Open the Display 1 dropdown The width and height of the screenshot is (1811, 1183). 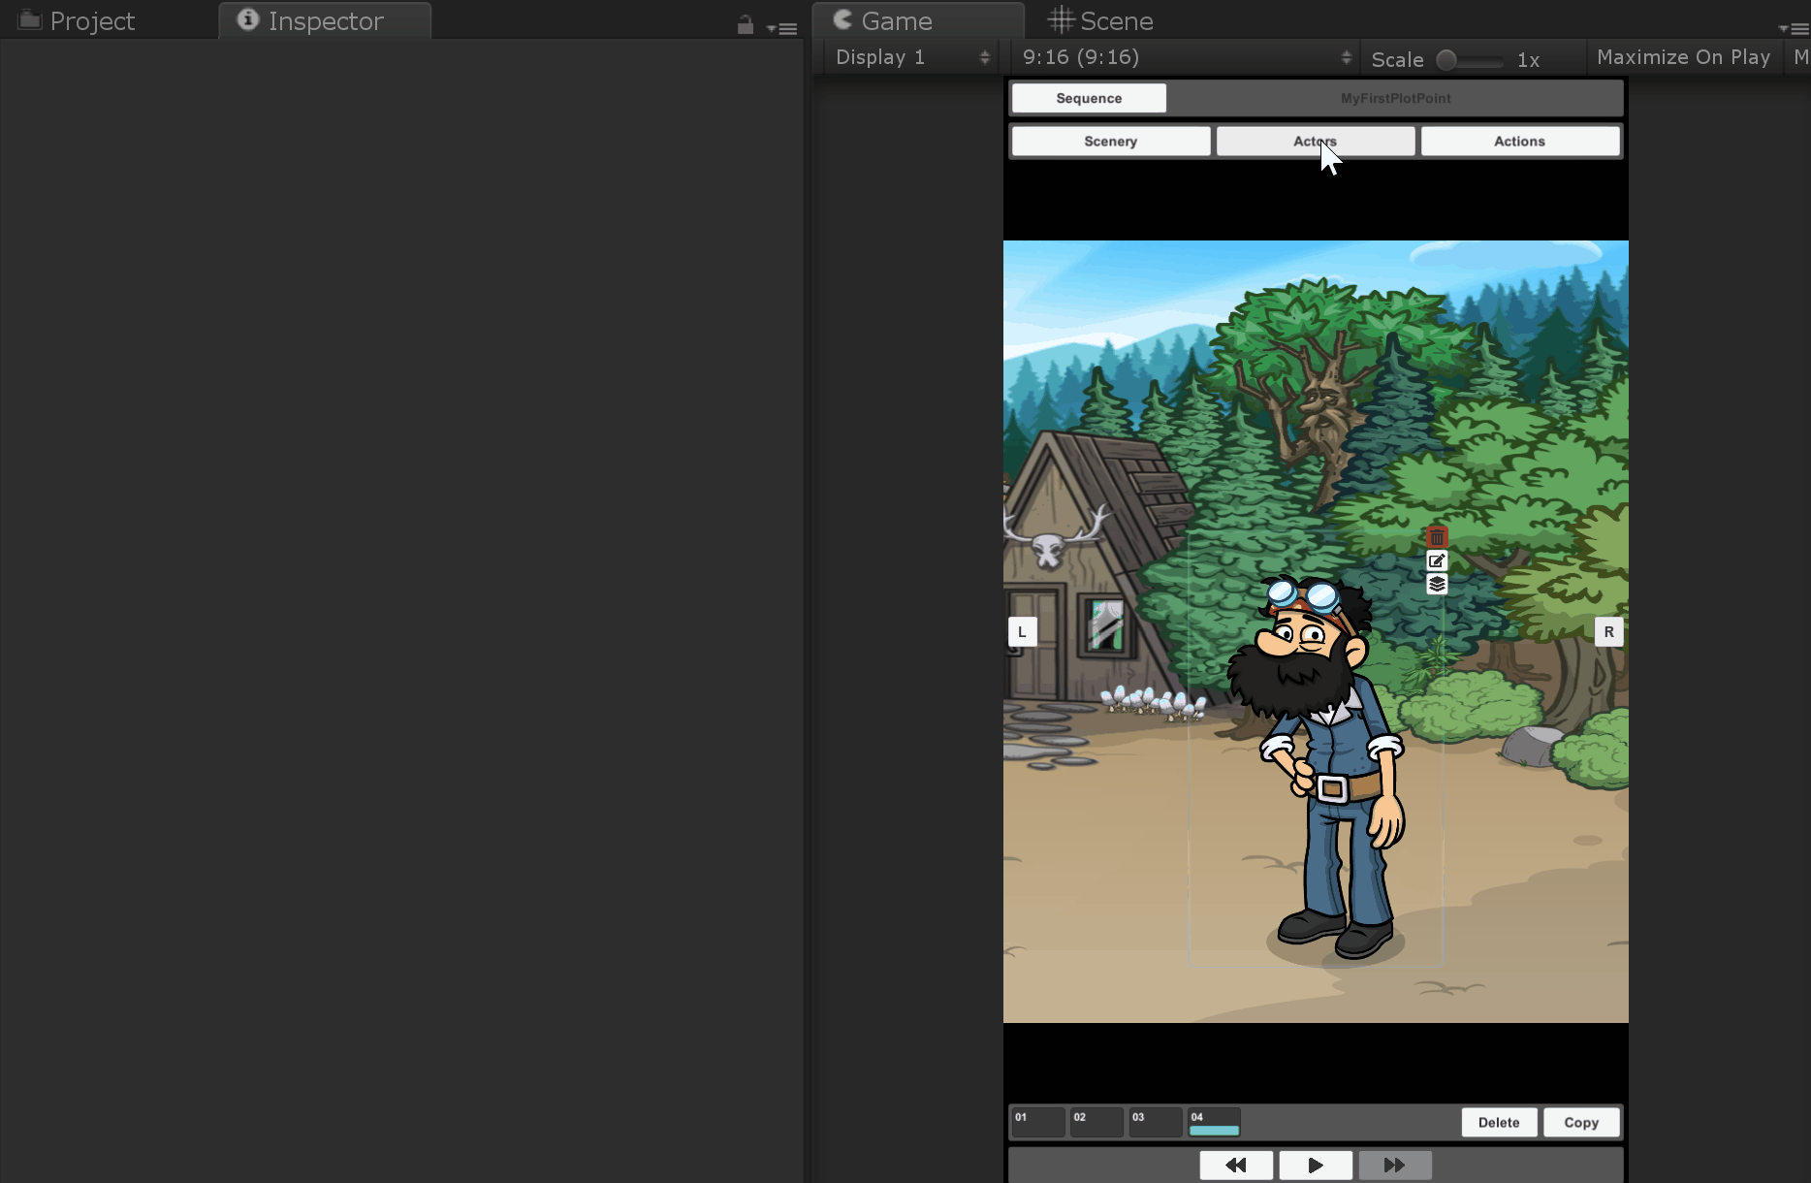pyautogui.click(x=910, y=58)
